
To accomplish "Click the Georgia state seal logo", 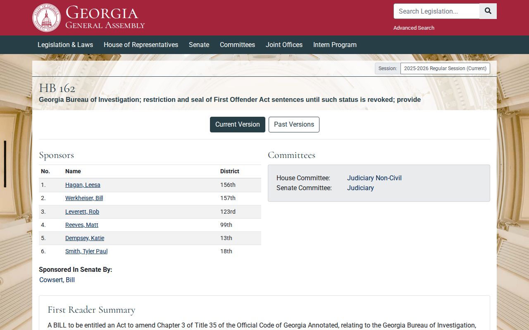I will tap(46, 18).
